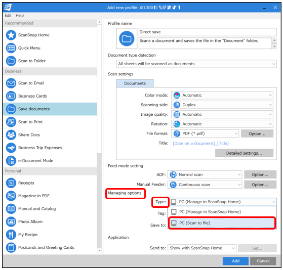
Task: Select the Scan to Print icon
Action: tap(11, 122)
